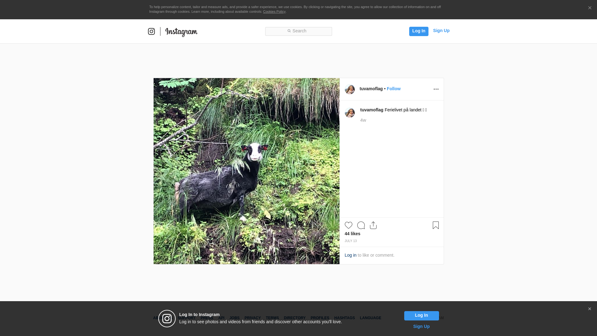Open comments with the speech bubble icon

pyautogui.click(x=361, y=225)
